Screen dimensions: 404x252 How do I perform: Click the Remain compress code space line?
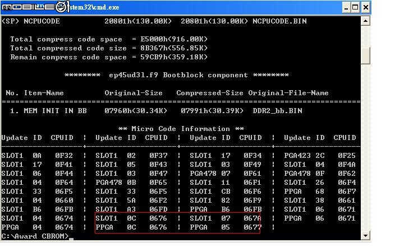point(109,57)
